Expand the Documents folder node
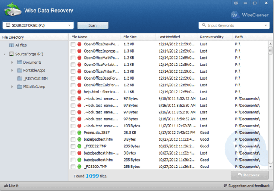Image resolution: width=274 pixels, height=191 pixels. [x=12, y=62]
